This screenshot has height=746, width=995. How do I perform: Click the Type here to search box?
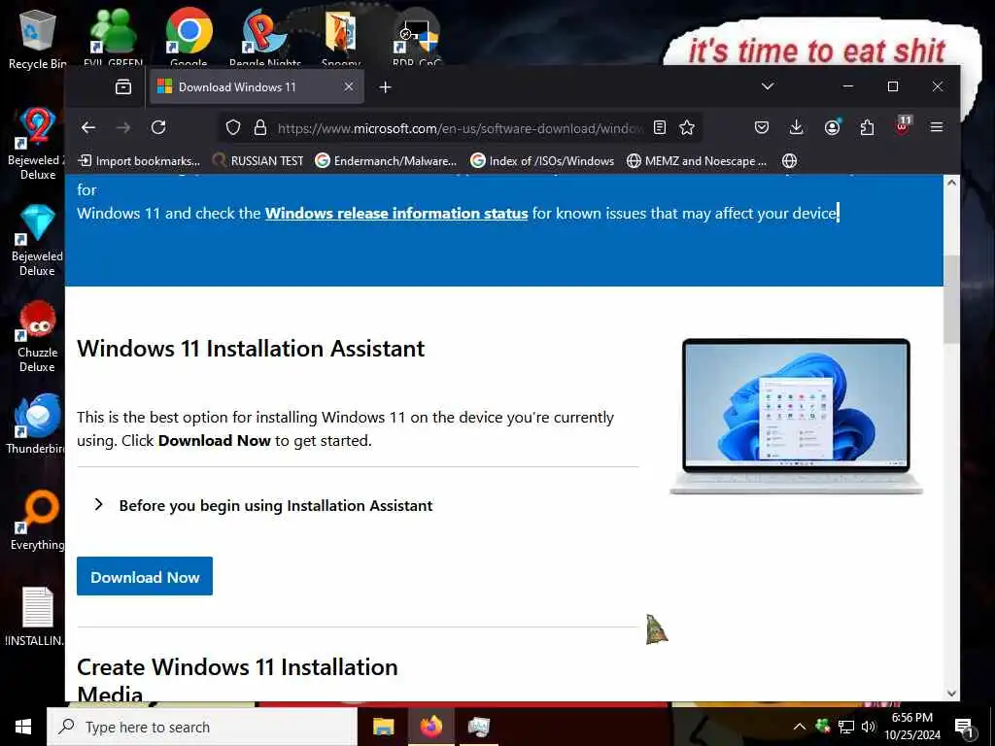[202, 727]
